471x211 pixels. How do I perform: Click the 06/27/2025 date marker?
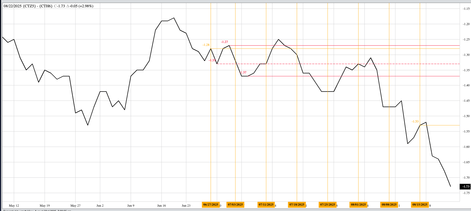coord(210,205)
